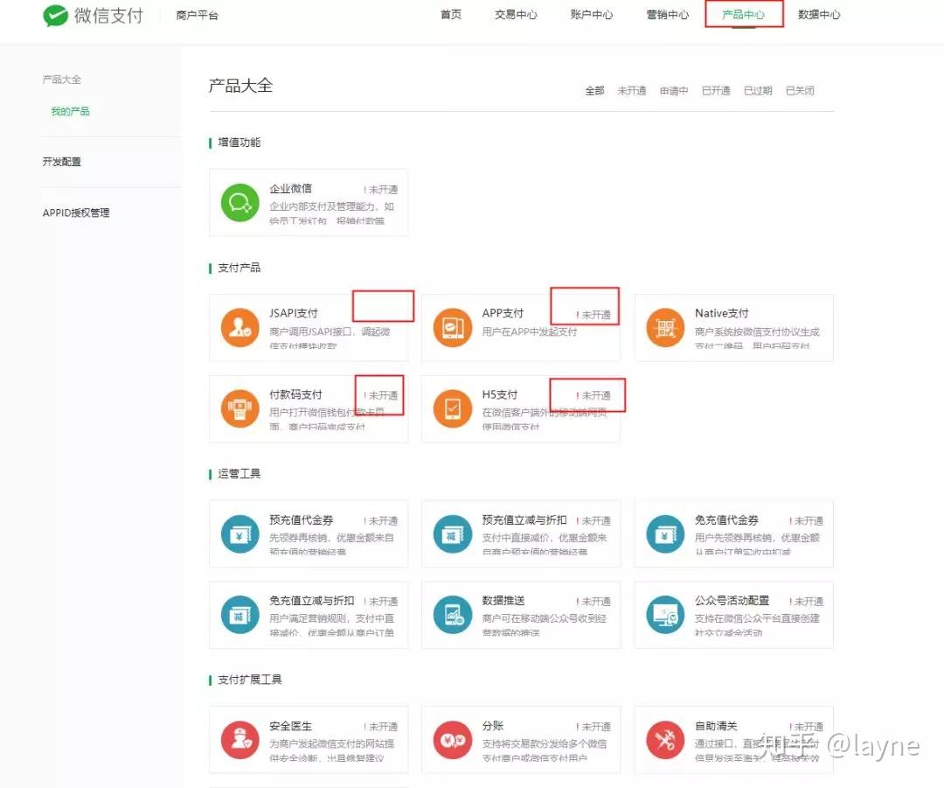Screen dimensions: 944x788
Task: Click 未开通 status on 付款码支付 card
Action: [380, 395]
